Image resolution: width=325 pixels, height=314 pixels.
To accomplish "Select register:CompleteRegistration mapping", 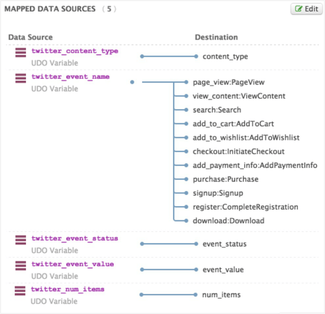I will tap(245, 207).
